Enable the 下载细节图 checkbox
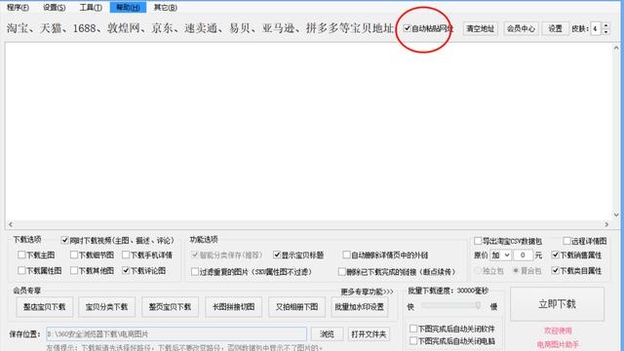Viewport: 624px width, 351px height. [74, 254]
